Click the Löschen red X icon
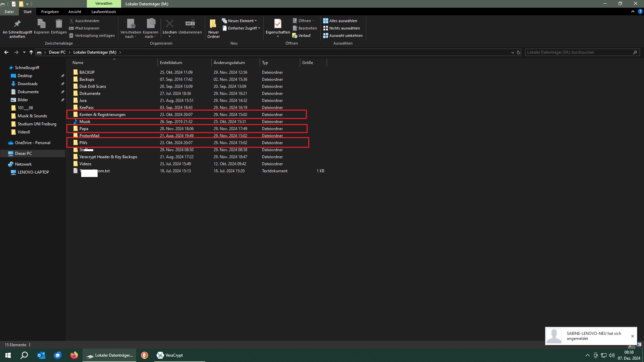 (169, 24)
